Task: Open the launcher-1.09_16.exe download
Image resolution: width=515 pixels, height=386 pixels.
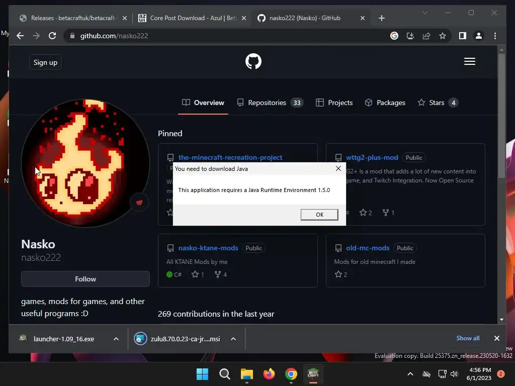Action: click(64, 339)
